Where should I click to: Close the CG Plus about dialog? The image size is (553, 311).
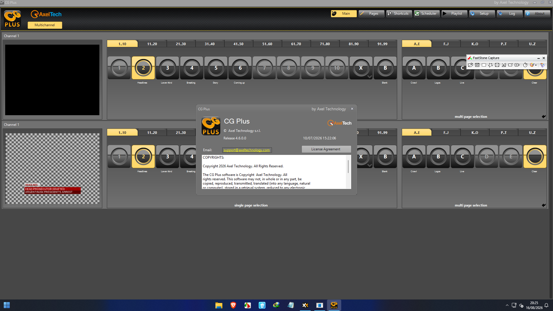click(352, 109)
